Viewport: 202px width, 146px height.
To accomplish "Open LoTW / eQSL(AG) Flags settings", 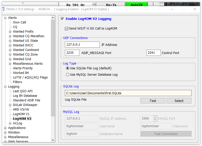I will (30, 77).
